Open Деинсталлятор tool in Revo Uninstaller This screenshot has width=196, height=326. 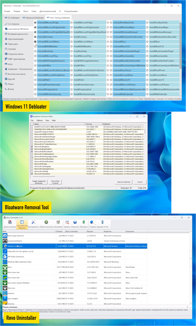pos(10,224)
